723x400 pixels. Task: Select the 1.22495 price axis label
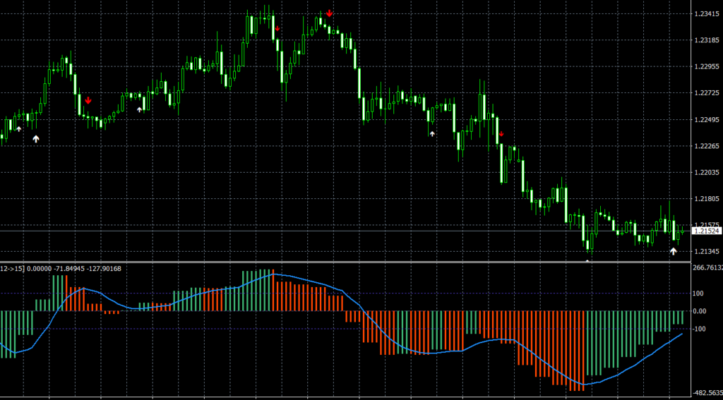[707, 120]
